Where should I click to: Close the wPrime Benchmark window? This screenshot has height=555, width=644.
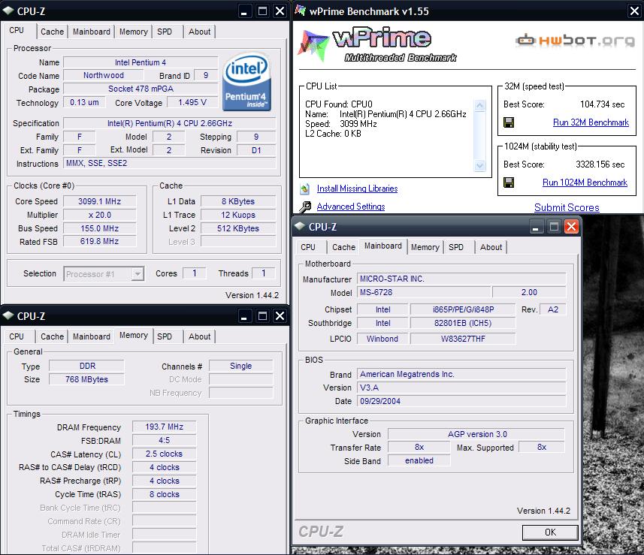coord(634,11)
